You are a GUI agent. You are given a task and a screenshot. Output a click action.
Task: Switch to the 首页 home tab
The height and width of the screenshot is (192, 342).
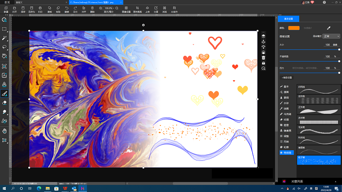point(7,2)
